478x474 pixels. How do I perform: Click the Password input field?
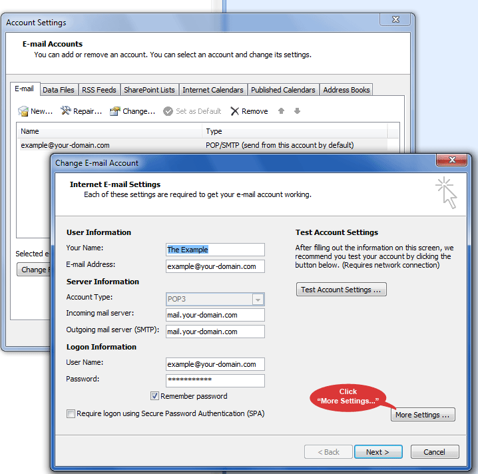[215, 381]
